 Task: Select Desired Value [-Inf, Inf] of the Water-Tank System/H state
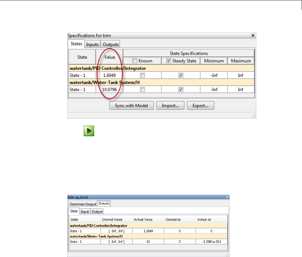pyautogui.click(x=116, y=241)
